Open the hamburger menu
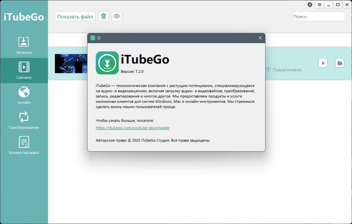This screenshot has width=352, height=224. click(320, 4)
